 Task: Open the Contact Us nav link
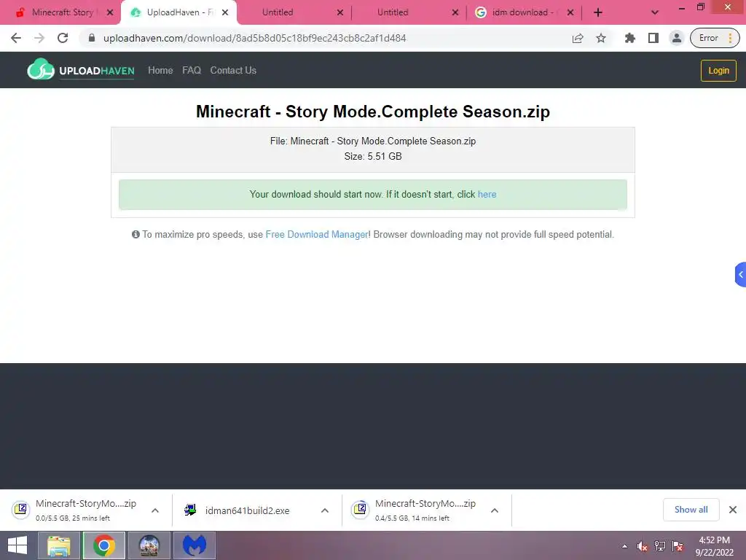[233, 71]
